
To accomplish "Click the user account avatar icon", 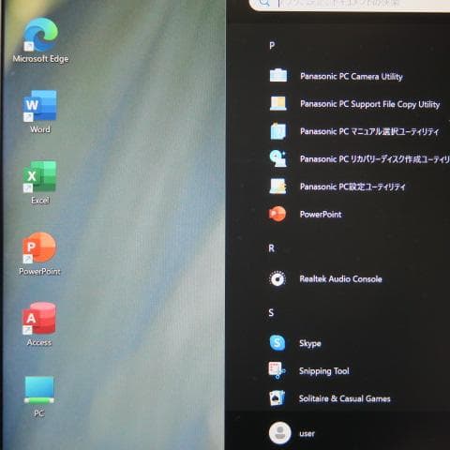I will (x=280, y=433).
